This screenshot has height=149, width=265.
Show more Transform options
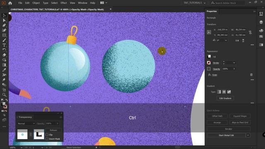pos(252,45)
